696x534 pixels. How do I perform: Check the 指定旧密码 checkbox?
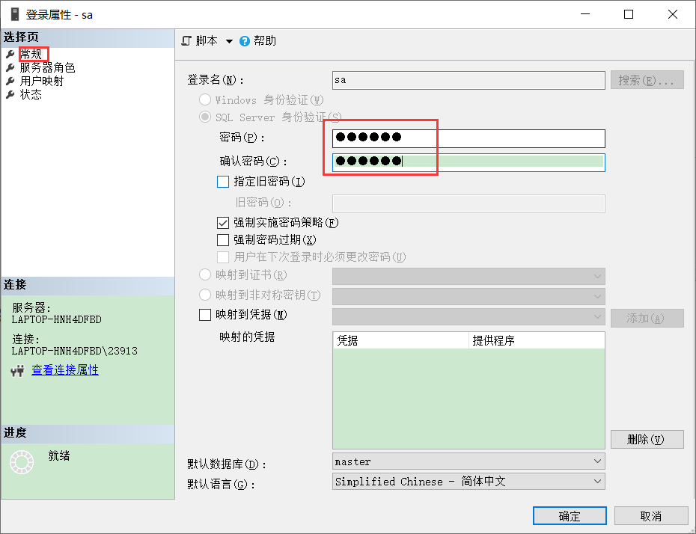(x=222, y=181)
